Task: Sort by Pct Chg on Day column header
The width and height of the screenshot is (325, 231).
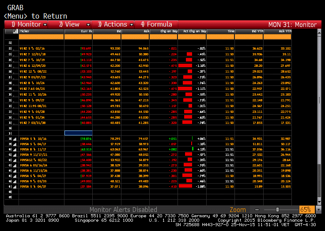Action: tap(192, 31)
